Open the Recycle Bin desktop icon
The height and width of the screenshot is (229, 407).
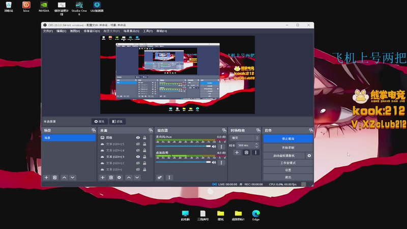9,7
